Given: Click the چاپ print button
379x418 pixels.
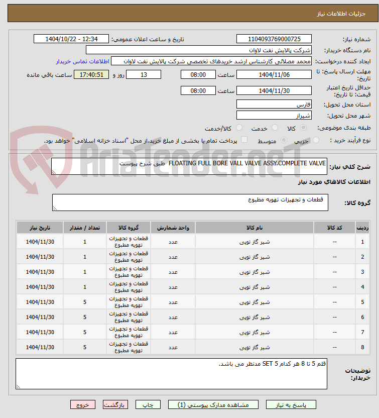Looking at the screenshot, I should click(x=148, y=404).
